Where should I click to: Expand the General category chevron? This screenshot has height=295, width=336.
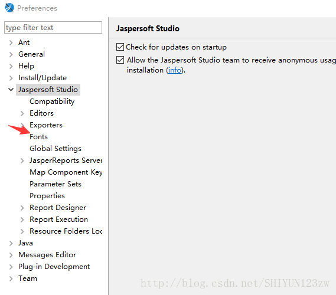11,54
